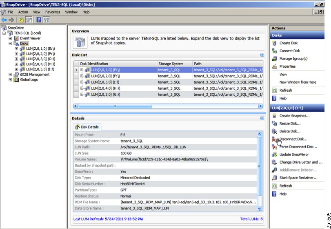
Task: Click Start Space Reclaimer icon
Action: 274,178
